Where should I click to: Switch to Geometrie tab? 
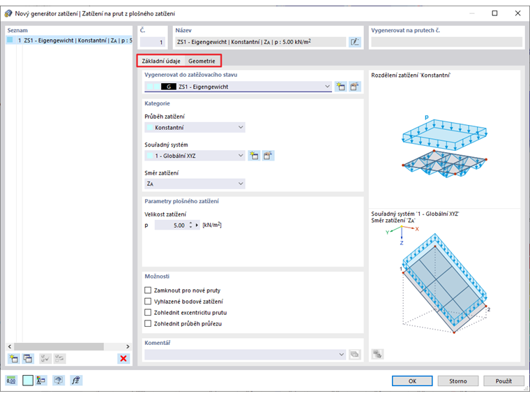click(x=202, y=61)
